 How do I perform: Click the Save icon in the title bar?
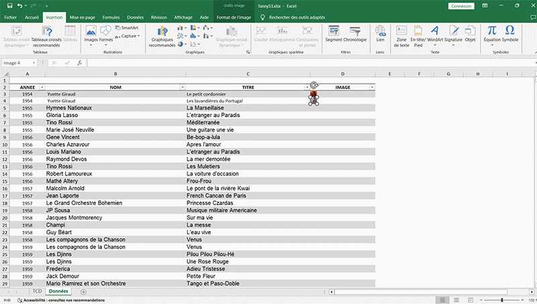(9, 6)
